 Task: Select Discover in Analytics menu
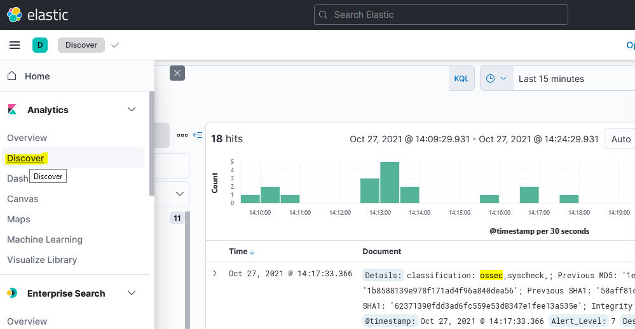[25, 158]
